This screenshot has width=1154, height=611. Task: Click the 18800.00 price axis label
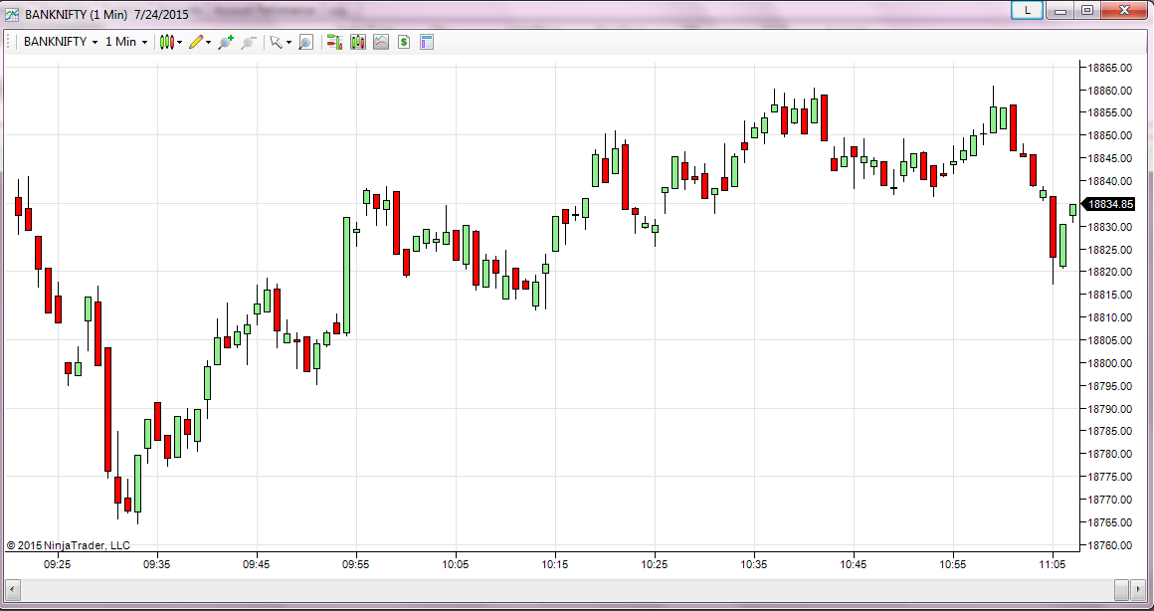(x=1110, y=363)
